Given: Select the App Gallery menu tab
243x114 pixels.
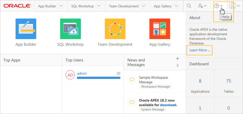Looking at the screenshot, I should [162, 6].
